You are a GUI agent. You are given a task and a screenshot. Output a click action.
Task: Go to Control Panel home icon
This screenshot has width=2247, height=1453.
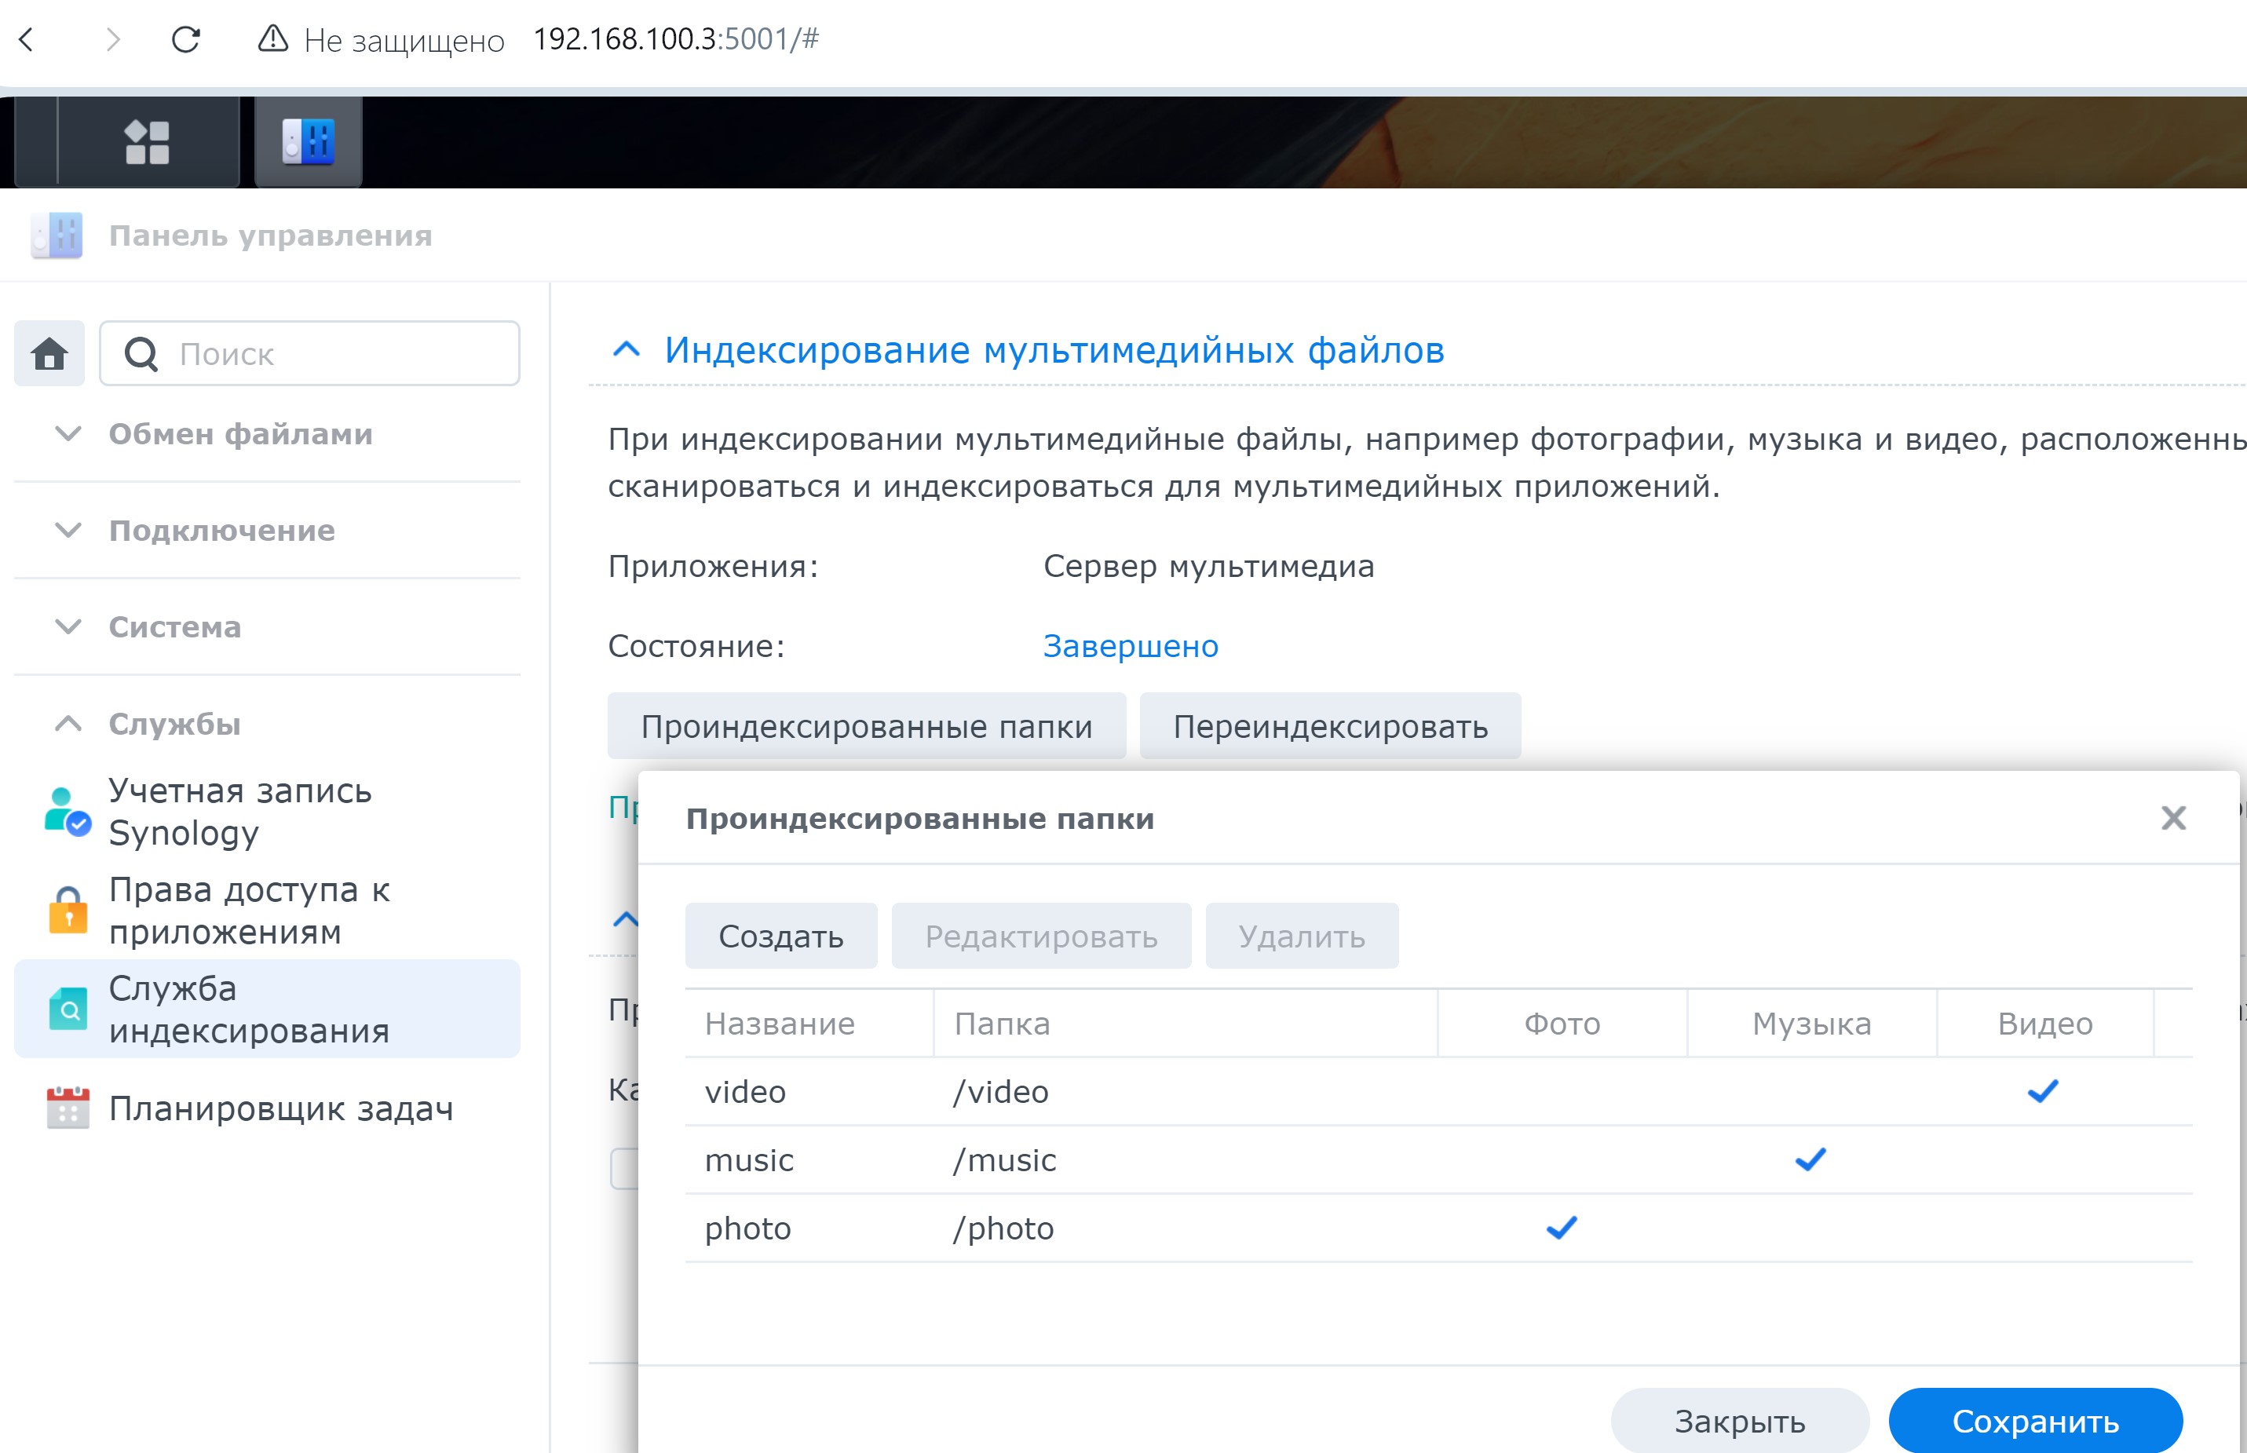49,354
